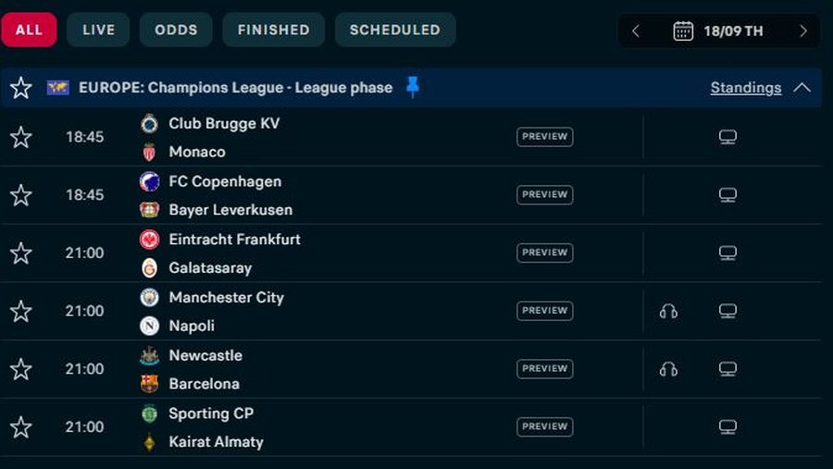
Task: Collapse the Champions League section chevron
Action: coord(802,88)
